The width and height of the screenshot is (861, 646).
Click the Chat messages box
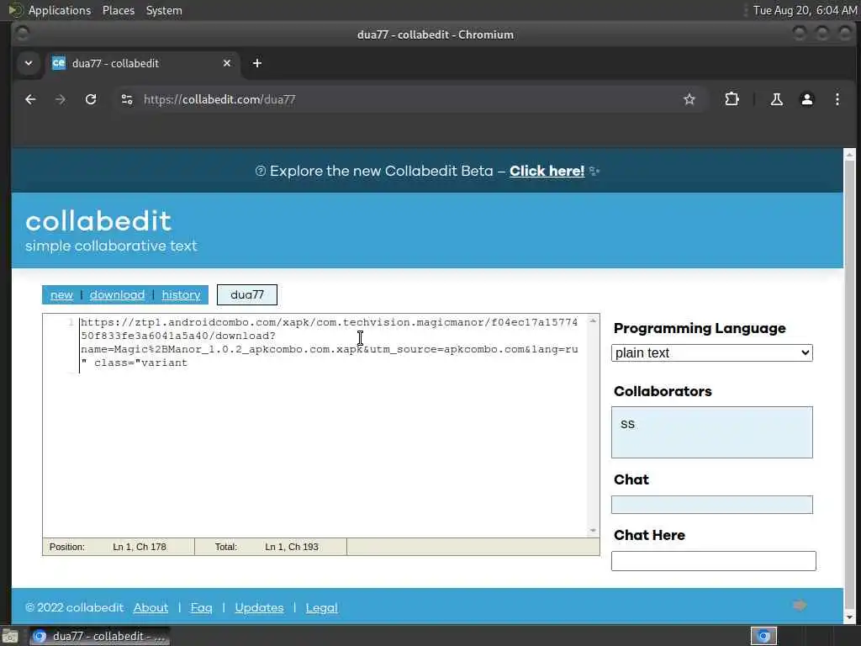[711, 505]
